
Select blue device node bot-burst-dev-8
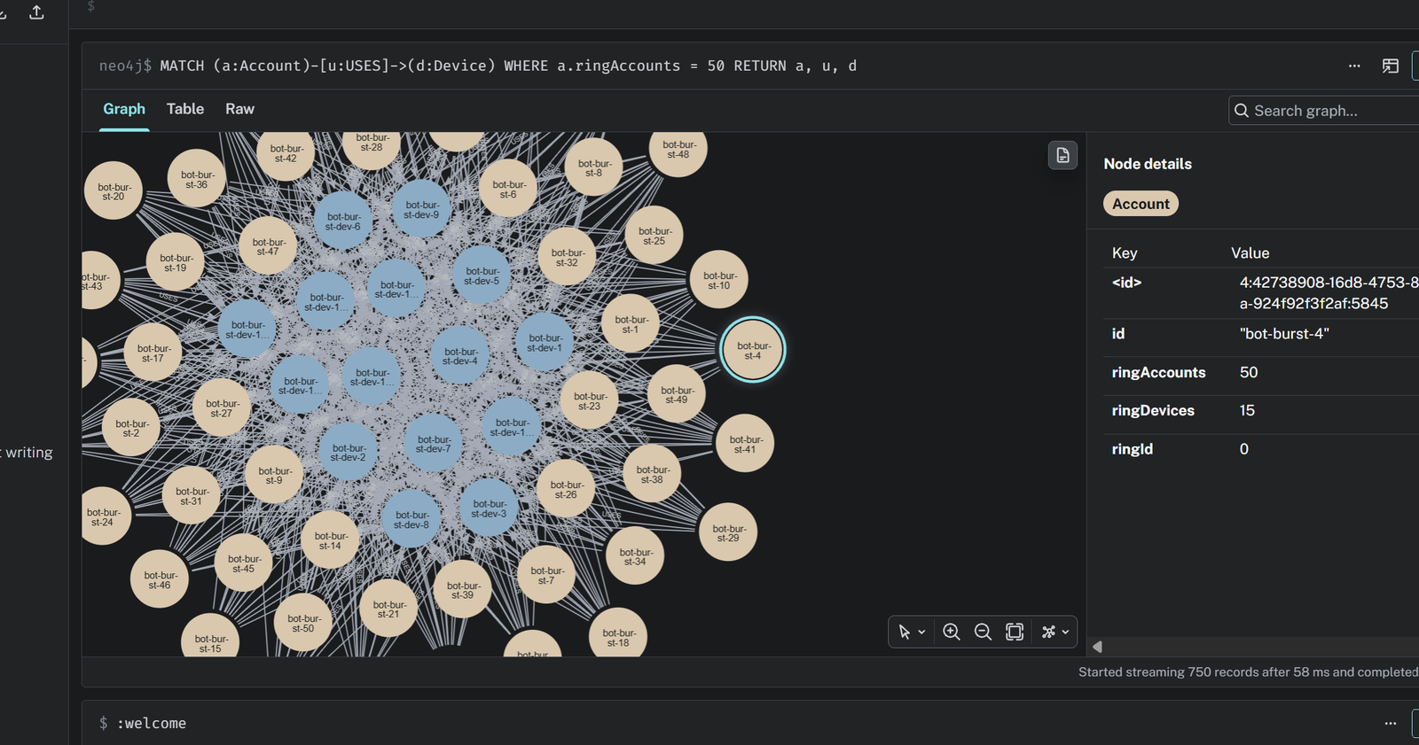coord(412,519)
